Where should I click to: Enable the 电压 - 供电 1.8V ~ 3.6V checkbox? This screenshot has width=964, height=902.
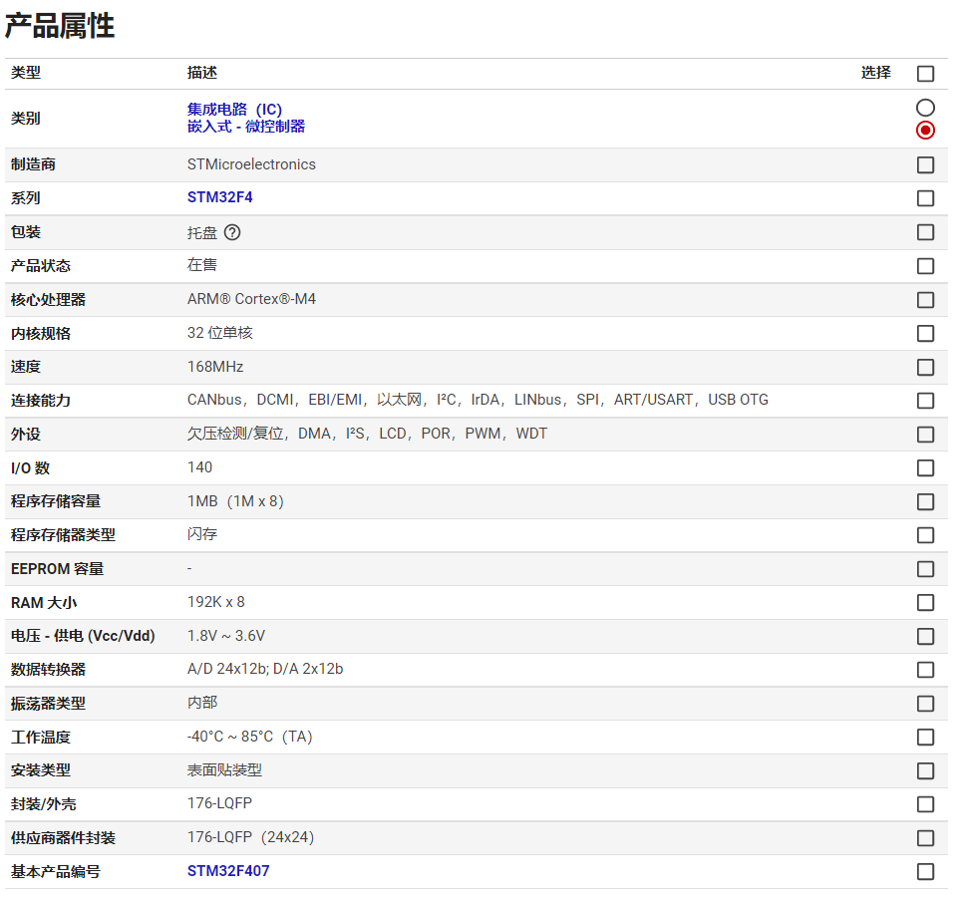(925, 636)
